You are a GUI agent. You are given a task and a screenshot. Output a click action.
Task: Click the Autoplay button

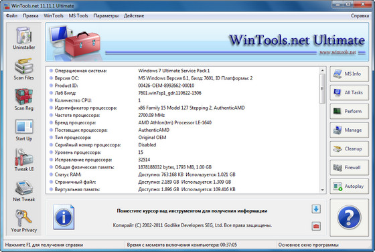[349, 186]
